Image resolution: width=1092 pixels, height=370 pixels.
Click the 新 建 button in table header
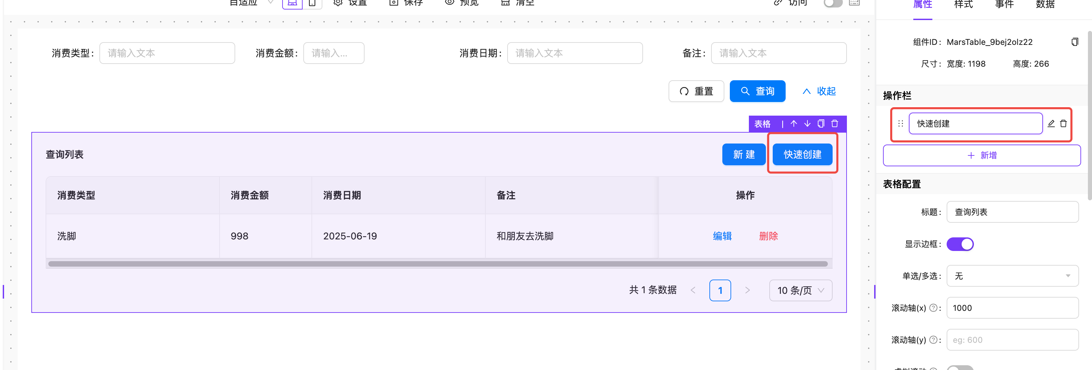[x=743, y=154]
